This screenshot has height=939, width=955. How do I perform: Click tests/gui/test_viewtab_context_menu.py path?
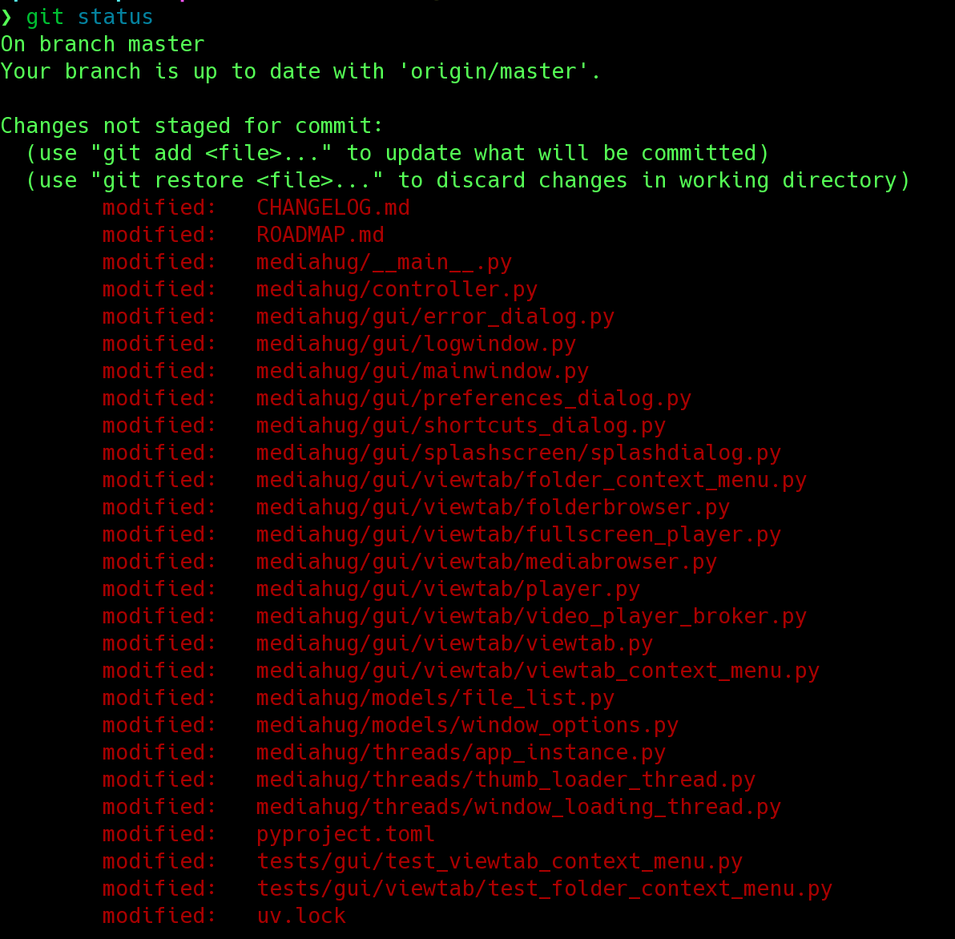[x=499, y=861]
